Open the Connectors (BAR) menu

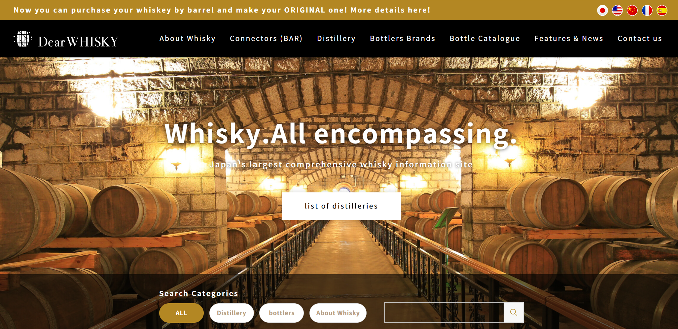click(x=266, y=39)
